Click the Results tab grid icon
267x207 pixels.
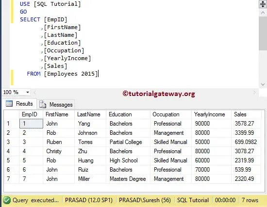click(9, 103)
